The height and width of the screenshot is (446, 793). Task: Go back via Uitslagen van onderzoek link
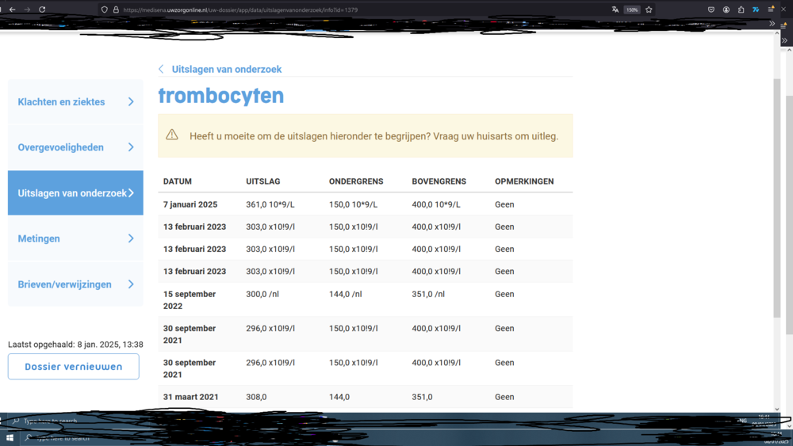[226, 69]
